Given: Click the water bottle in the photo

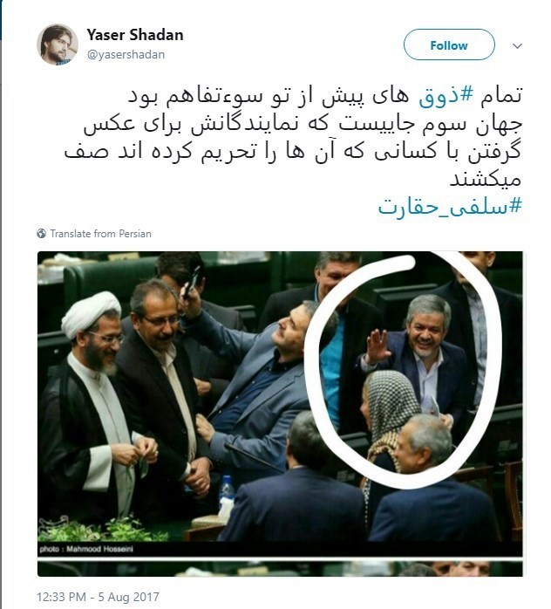Looking at the screenshot, I should [226, 492].
